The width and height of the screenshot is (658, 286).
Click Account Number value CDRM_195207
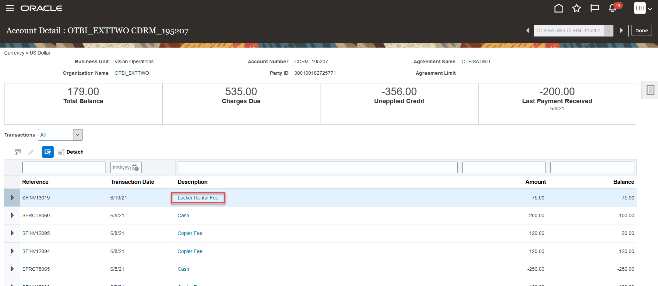311,62
